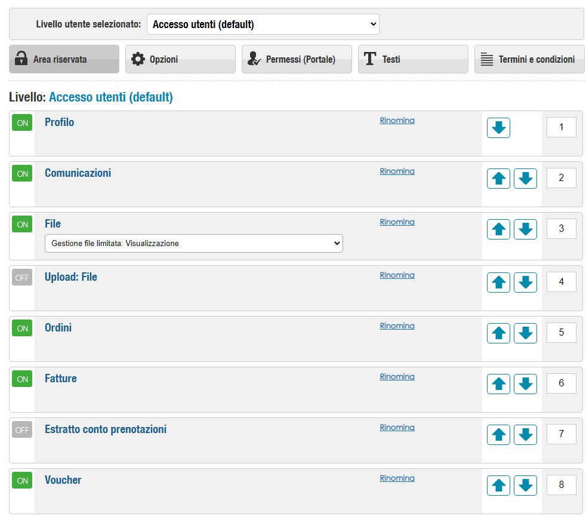Toggle the Profilo ON switch
Screen dimensions: 586x519
click(22, 122)
